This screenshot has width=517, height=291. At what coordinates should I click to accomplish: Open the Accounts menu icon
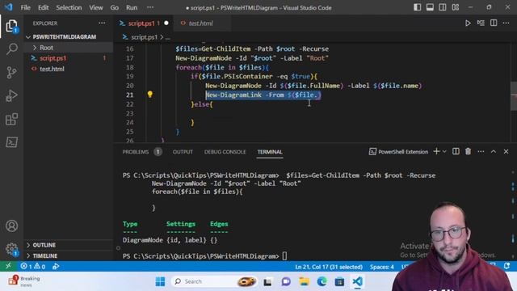[x=11, y=226]
